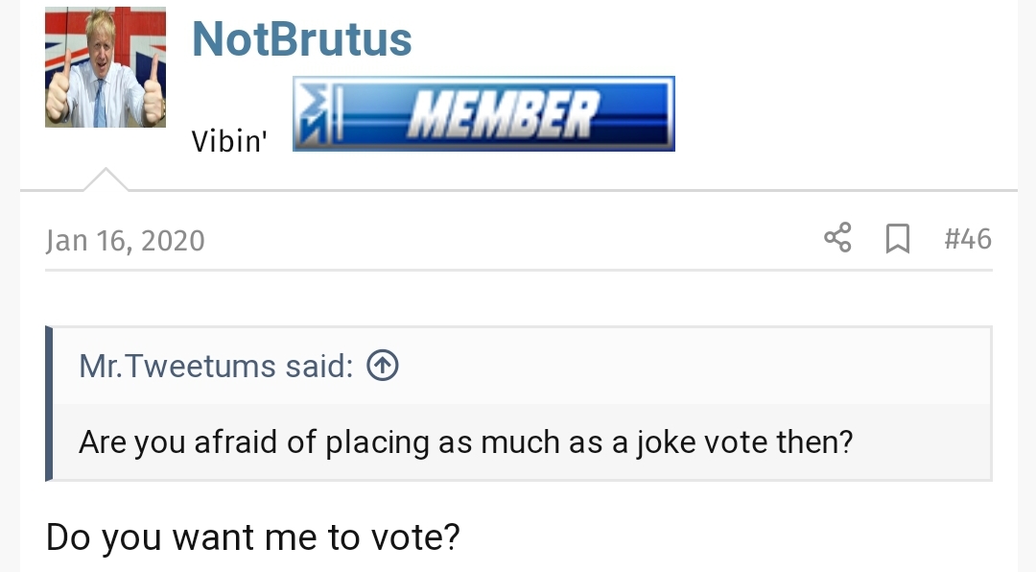Open NotBrutus's avatar picture
1036x572 pixels.
pyautogui.click(x=105, y=68)
